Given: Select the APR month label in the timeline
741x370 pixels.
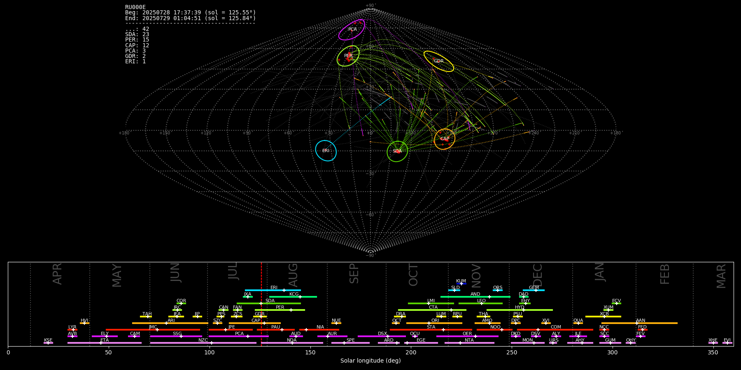Looking at the screenshot, I should tap(58, 274).
